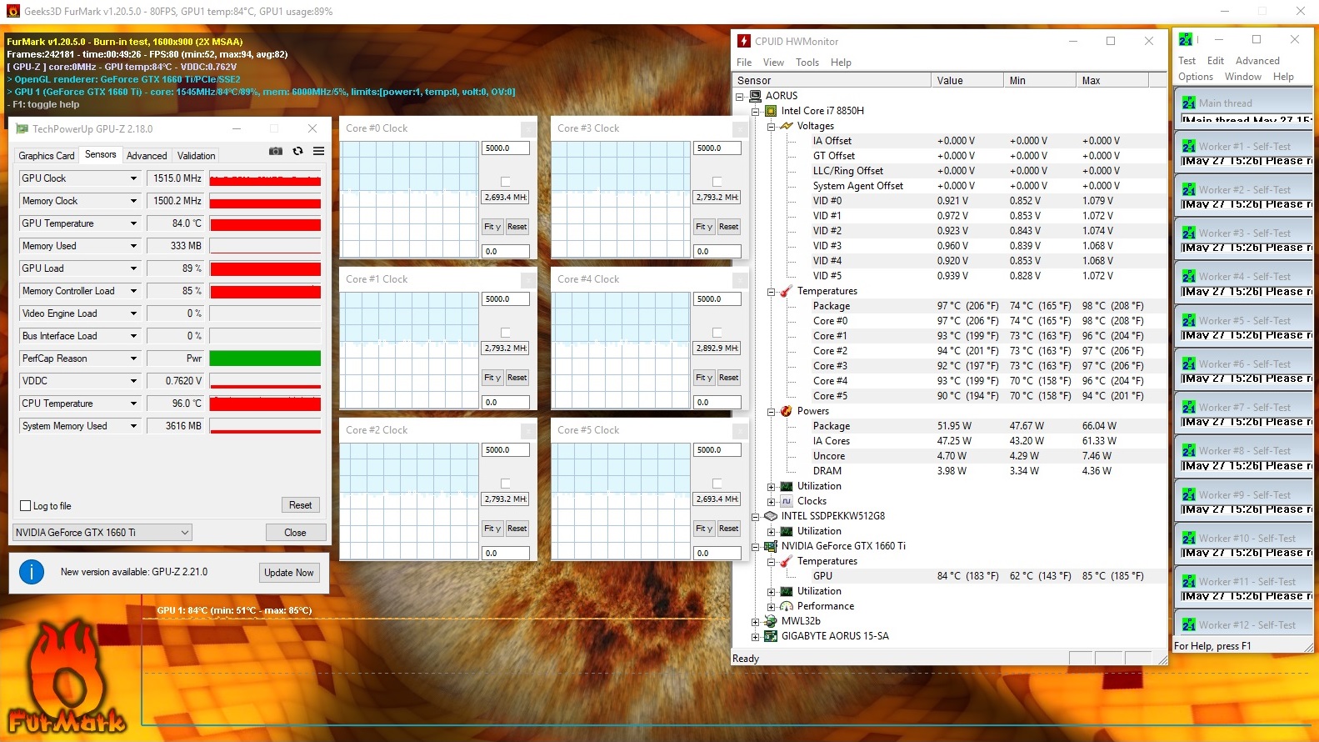1319x742 pixels.
Task: Click the NVIDIA GeForce graphics card icon
Action: point(771,546)
